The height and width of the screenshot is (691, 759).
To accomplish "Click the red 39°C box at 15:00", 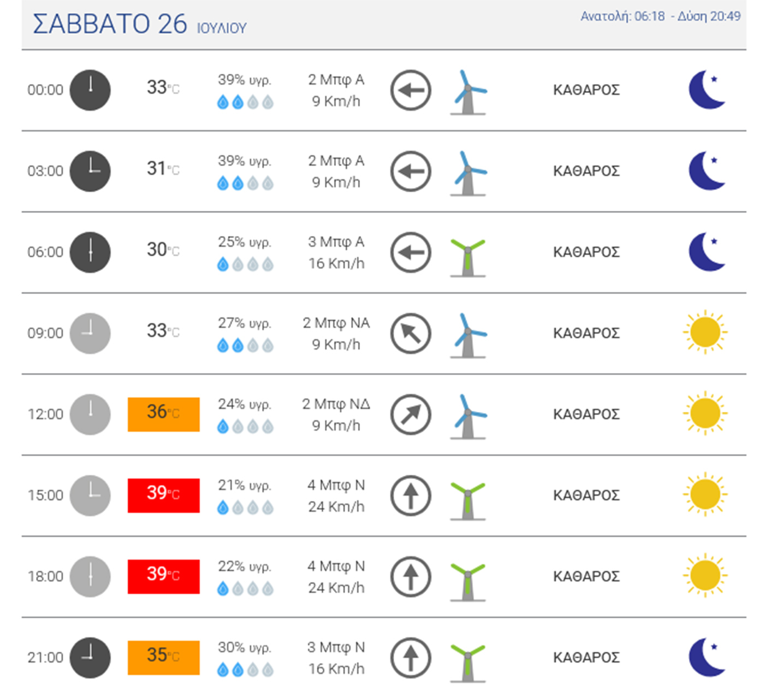I will tap(163, 495).
